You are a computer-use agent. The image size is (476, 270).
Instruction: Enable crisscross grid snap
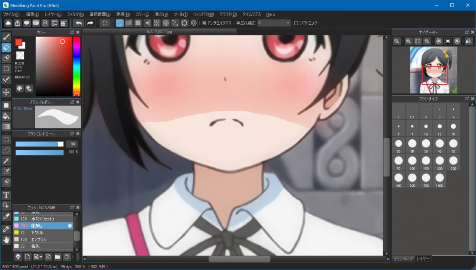tap(138, 23)
